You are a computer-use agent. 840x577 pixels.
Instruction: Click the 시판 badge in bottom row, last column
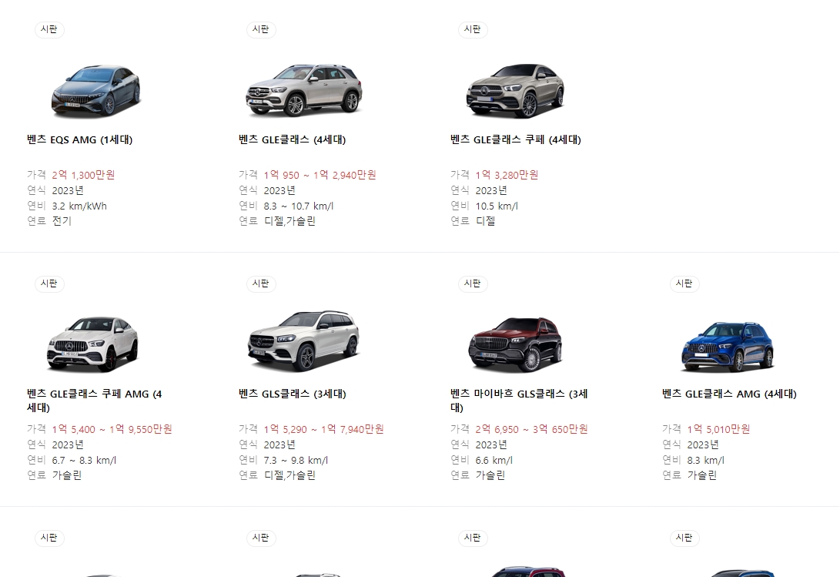(x=684, y=538)
